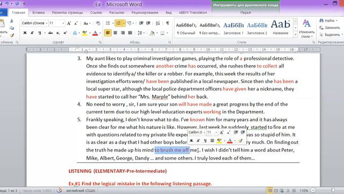344x194 pixels.
Task: Open the font size 11 dropdown in ribbon
Action: click(x=63, y=23)
